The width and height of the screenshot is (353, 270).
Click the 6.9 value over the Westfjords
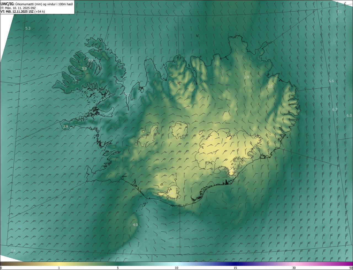90,60
